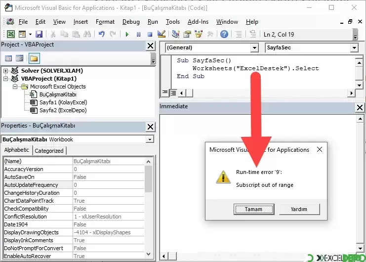
Task: Click the Cut scissors icon
Action: pos(53,34)
